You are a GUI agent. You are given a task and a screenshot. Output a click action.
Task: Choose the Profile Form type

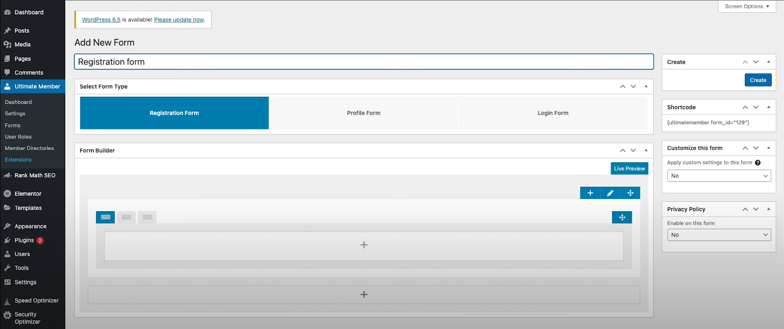coord(364,113)
